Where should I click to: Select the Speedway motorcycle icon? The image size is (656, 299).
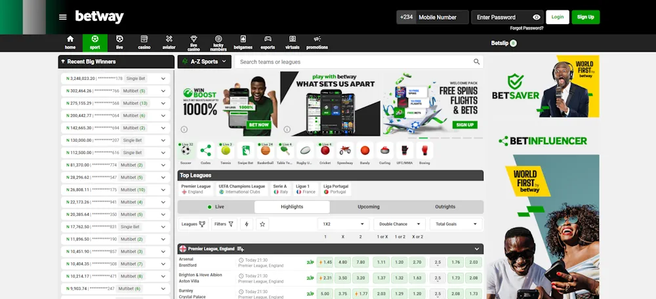coord(345,151)
